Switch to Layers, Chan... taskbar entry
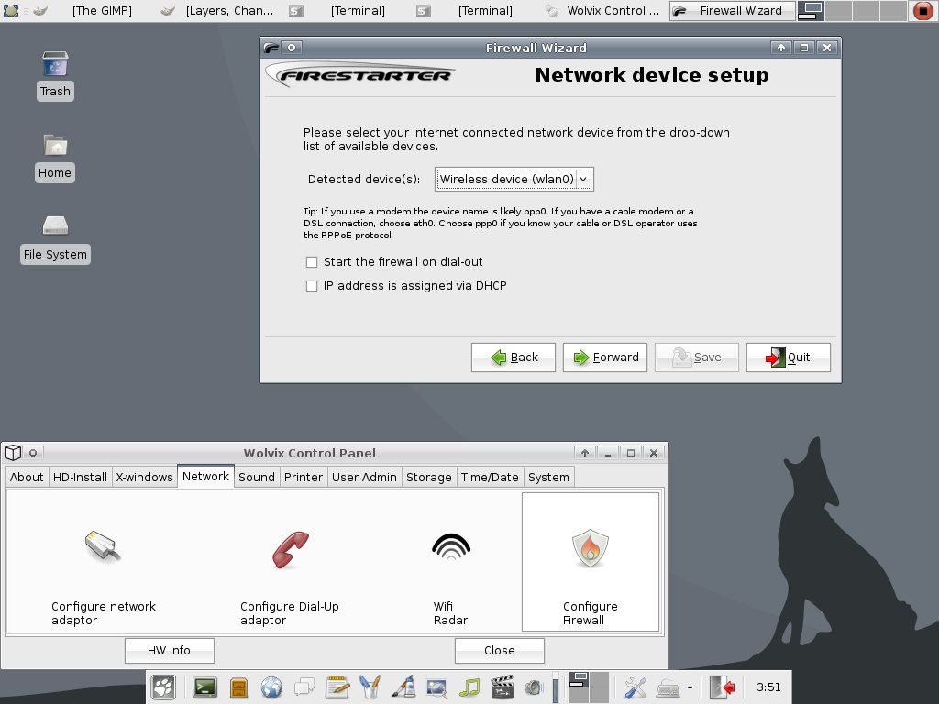Image resolution: width=939 pixels, height=704 pixels. point(222,11)
